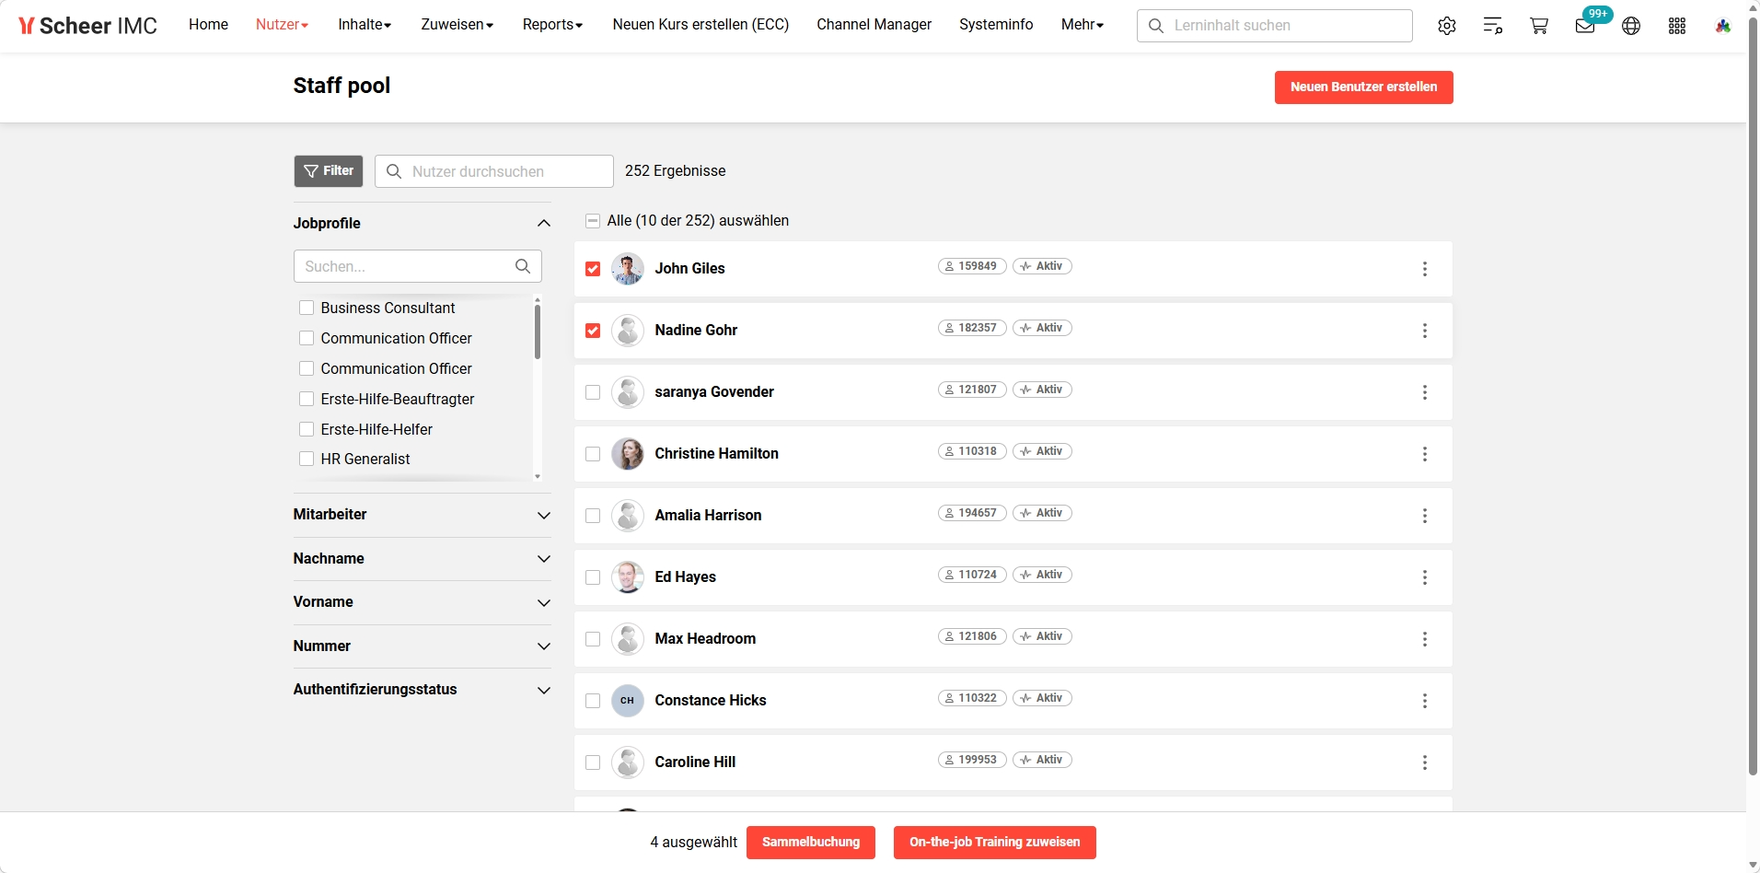Open three-dot menu for Caroline Hill
This screenshot has width=1760, height=873.
(x=1425, y=762)
